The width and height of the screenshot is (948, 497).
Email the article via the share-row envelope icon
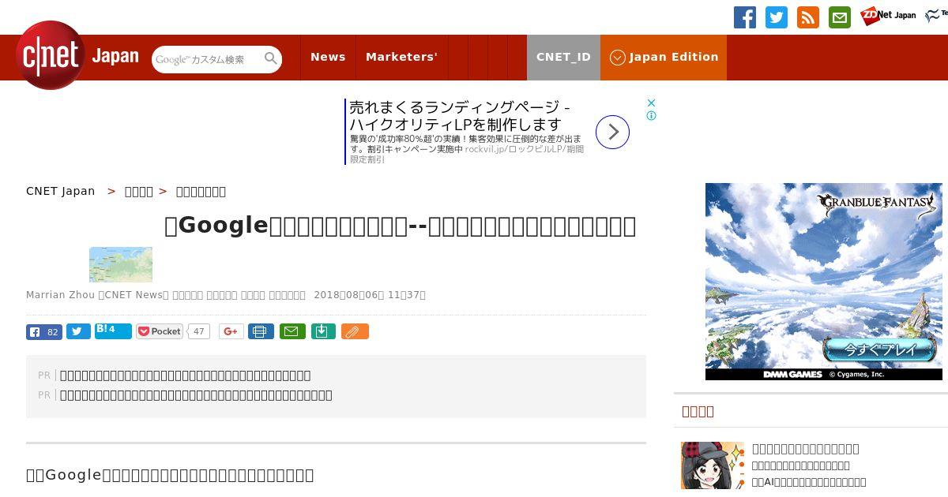pos(293,331)
